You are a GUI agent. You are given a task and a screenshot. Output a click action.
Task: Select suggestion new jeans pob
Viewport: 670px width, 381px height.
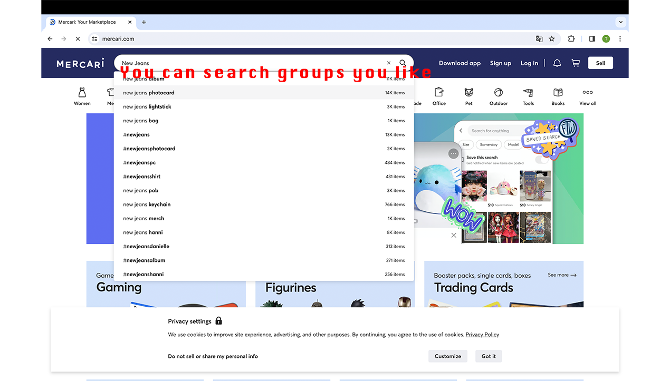point(264,190)
